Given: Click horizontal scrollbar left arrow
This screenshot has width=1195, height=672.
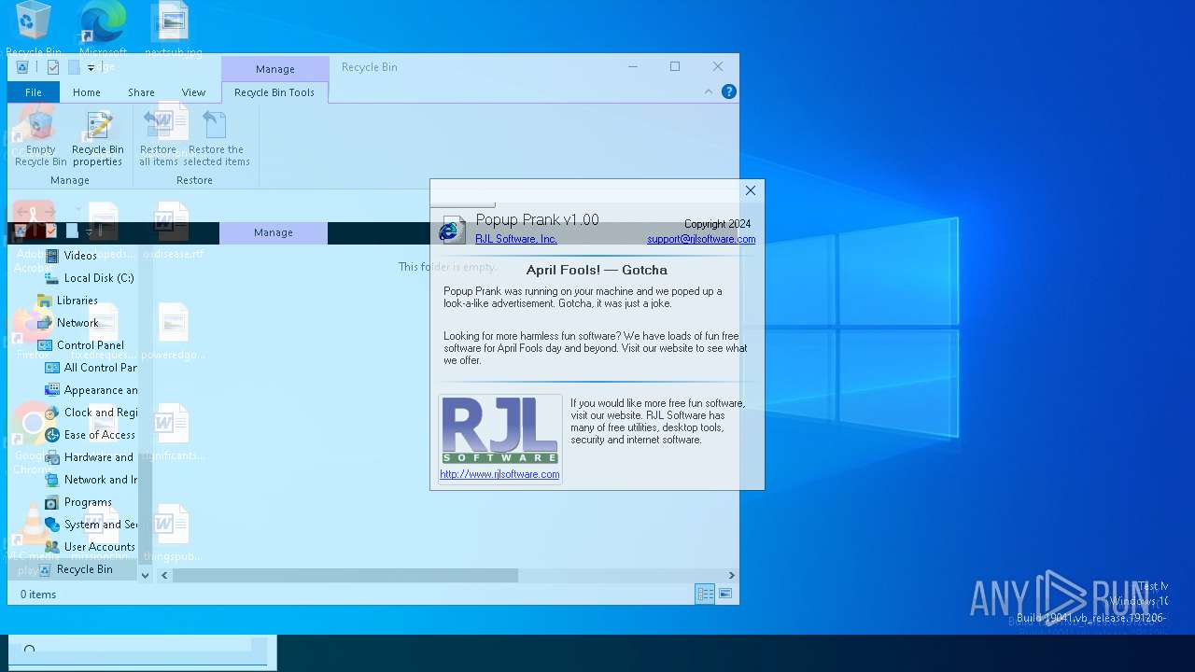Looking at the screenshot, I should point(164,576).
